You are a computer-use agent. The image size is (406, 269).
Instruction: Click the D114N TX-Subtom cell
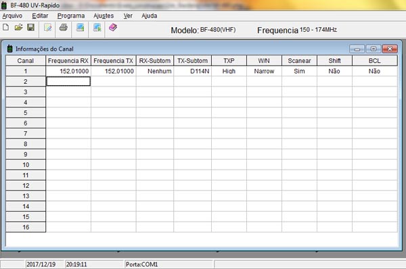pyautogui.click(x=193, y=71)
